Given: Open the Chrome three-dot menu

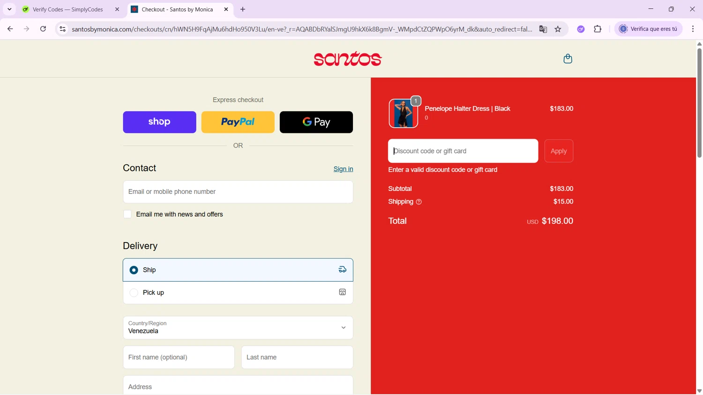Looking at the screenshot, I should coord(693,29).
